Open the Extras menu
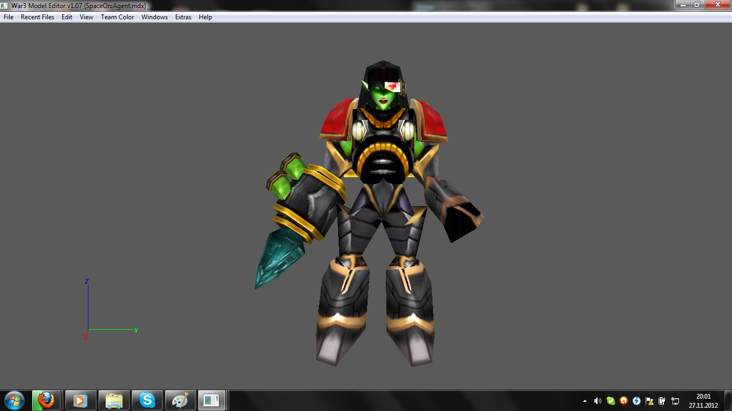Image resolution: width=732 pixels, height=411 pixels. pyautogui.click(x=183, y=17)
